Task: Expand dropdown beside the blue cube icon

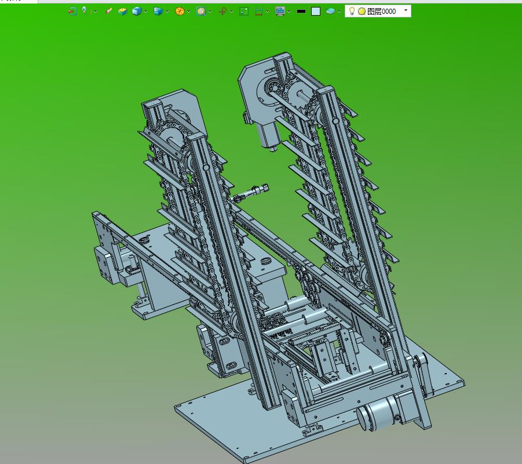Action: click(146, 12)
